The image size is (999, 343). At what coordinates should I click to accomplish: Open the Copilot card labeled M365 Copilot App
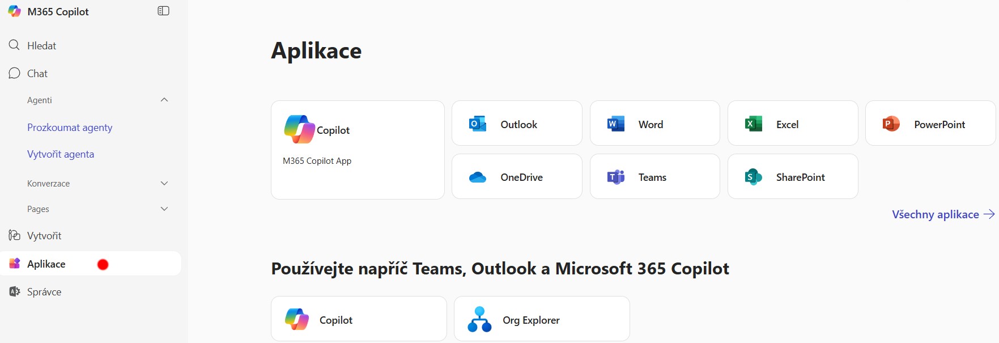(x=358, y=150)
